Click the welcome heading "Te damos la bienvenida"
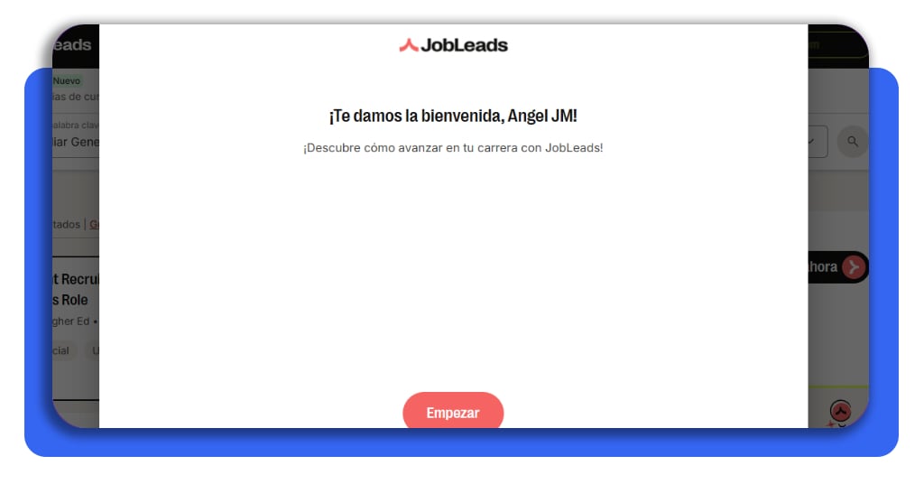 453,116
